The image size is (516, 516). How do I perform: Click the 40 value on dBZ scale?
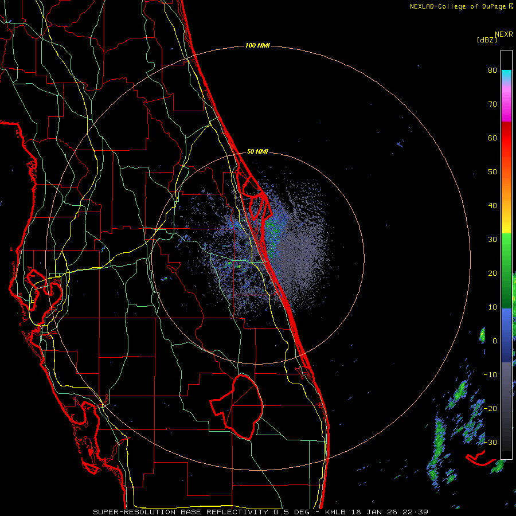(x=492, y=206)
